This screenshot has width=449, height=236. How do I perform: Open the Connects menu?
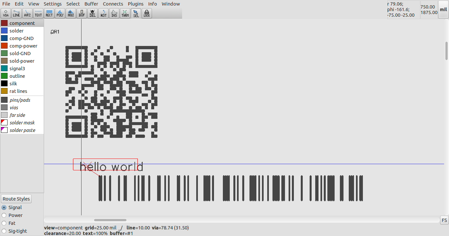click(113, 4)
